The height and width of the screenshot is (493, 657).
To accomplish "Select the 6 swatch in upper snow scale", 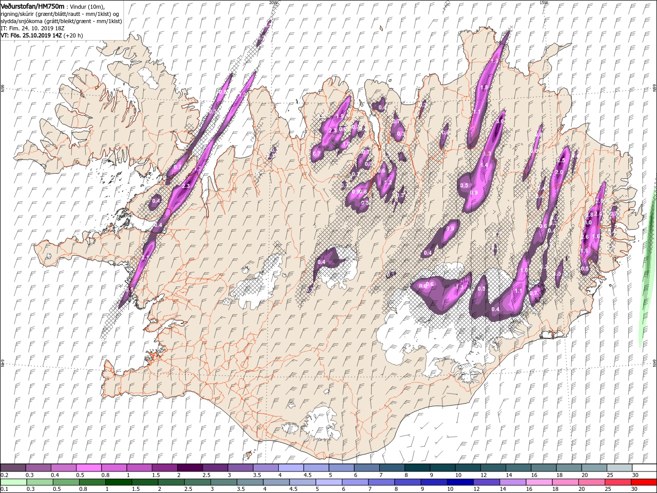I will point(366,468).
